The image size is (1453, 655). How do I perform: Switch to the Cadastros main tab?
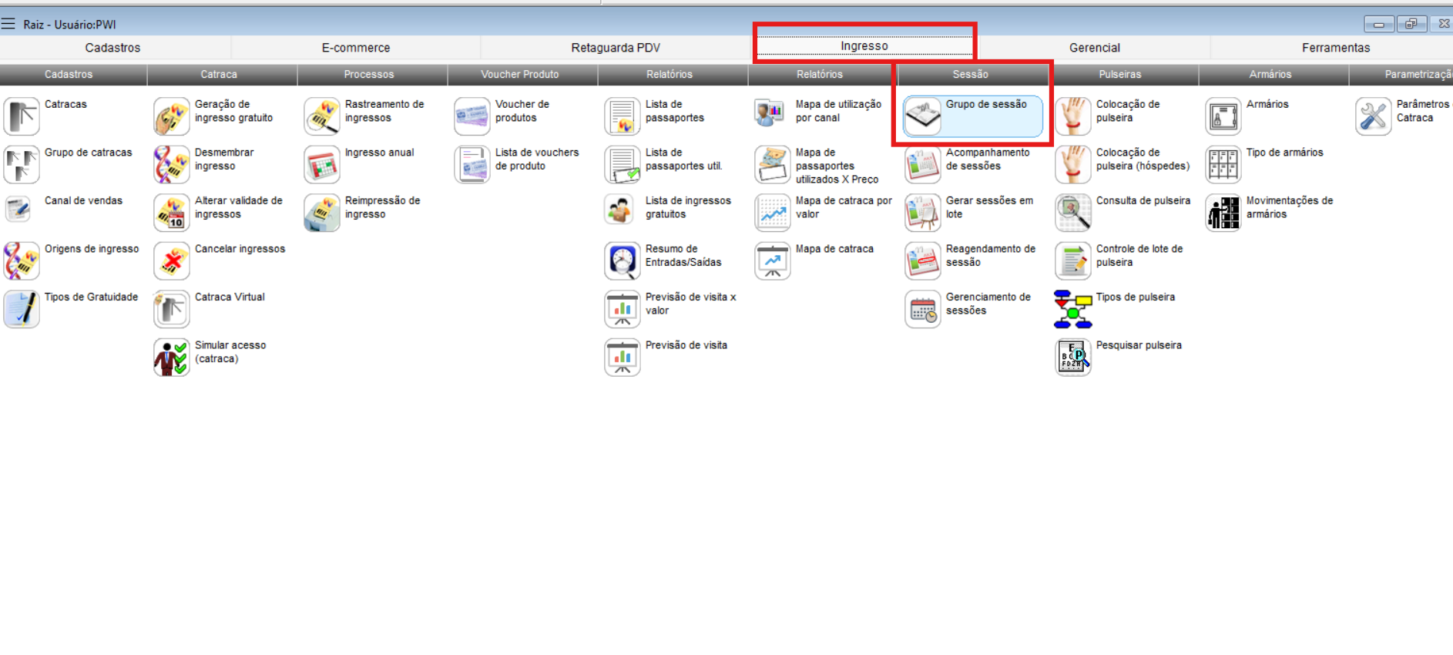112,48
